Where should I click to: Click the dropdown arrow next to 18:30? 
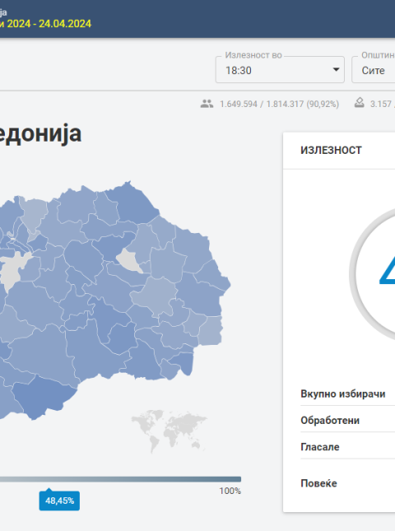click(x=336, y=70)
